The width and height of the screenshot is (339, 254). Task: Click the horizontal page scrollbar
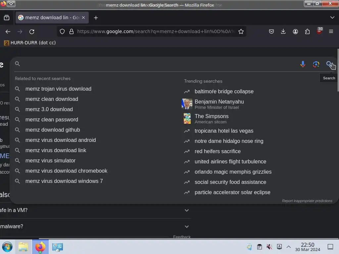coord(188,239)
